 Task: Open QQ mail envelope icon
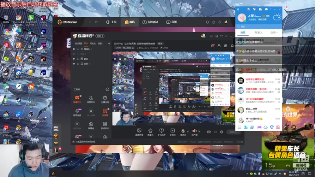coord(266,9)
